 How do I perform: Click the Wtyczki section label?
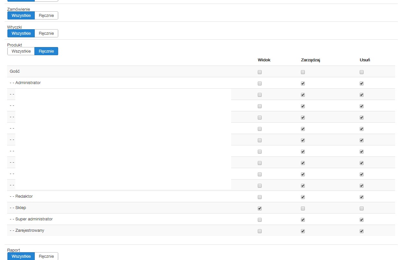(x=15, y=27)
